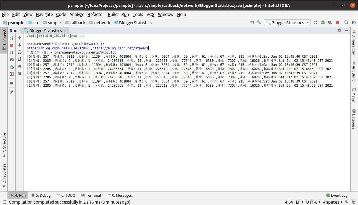358x205 pixels.
Task: Open the Refactor menu
Action: coord(96,14)
